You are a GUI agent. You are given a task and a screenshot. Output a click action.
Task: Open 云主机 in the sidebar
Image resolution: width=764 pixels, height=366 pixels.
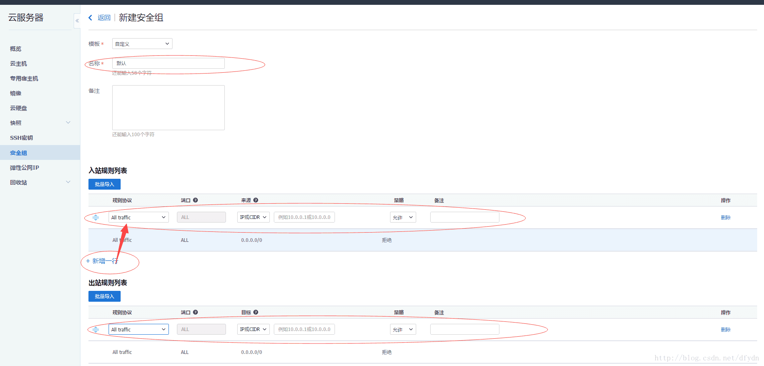[18, 63]
